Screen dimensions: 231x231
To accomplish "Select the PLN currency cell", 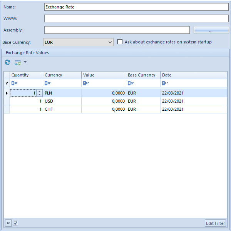I will click(62, 93).
